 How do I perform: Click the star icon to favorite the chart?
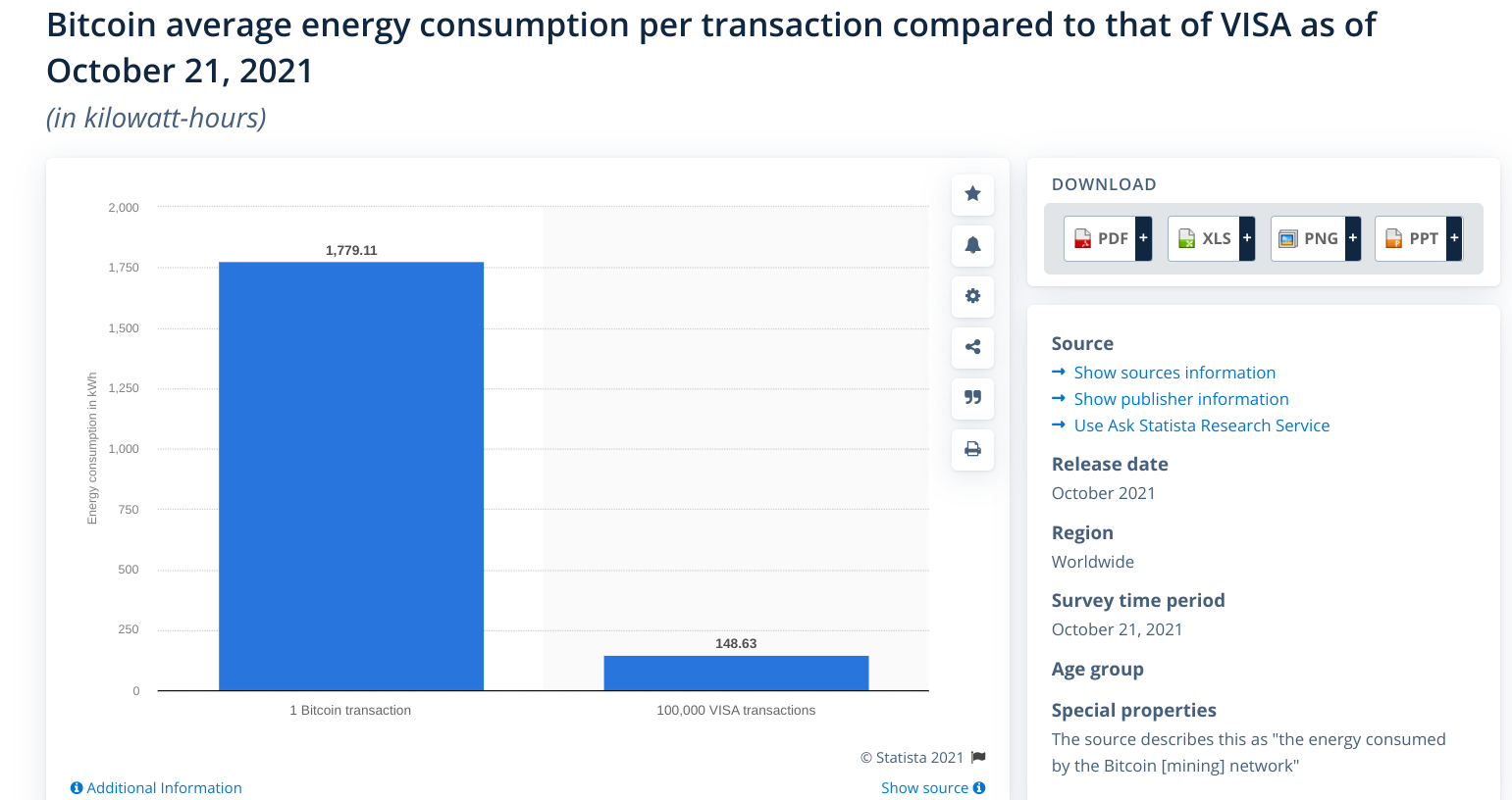tap(972, 194)
